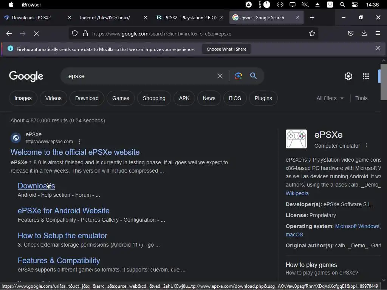This screenshot has height=290, width=387.
Task: Open How to Setup the emulator link
Action: pos(62,236)
